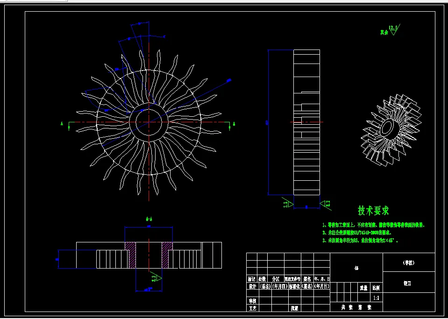Click the 标记 cell in title block
The height and width of the screenshot is (319, 448).
coord(252,279)
